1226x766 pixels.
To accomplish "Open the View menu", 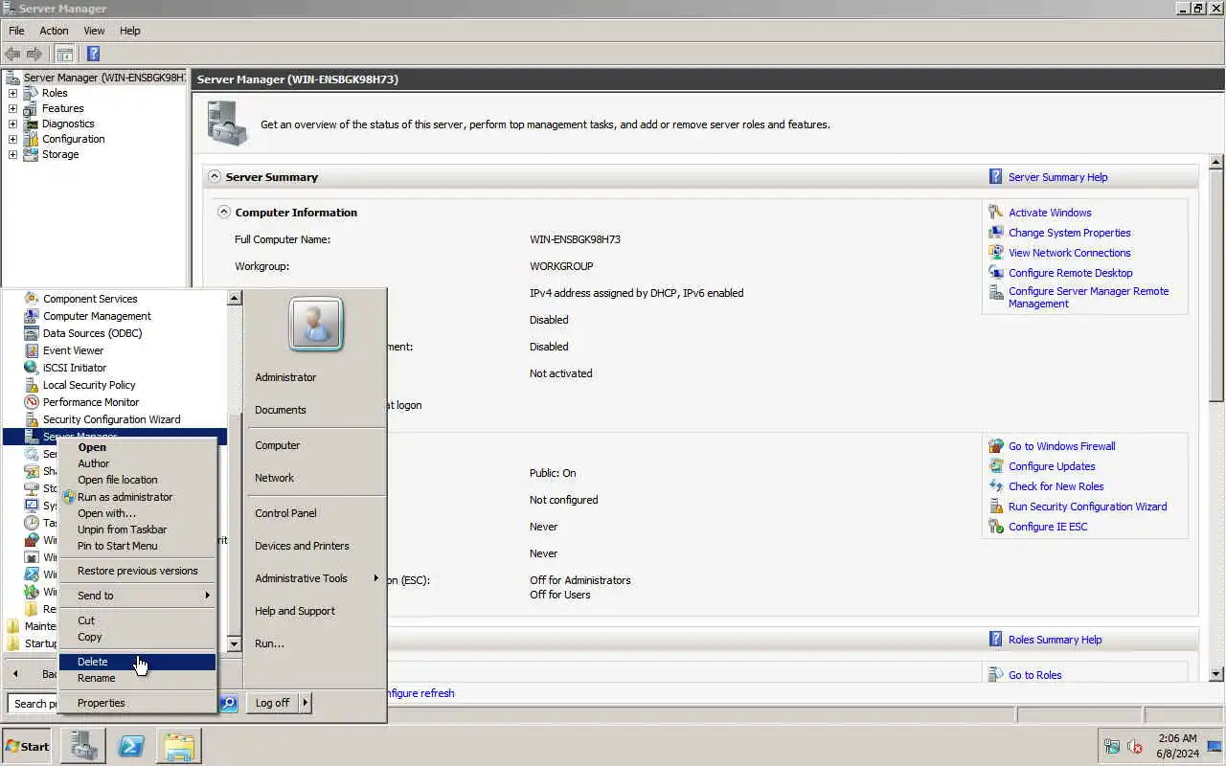I will click(x=94, y=31).
